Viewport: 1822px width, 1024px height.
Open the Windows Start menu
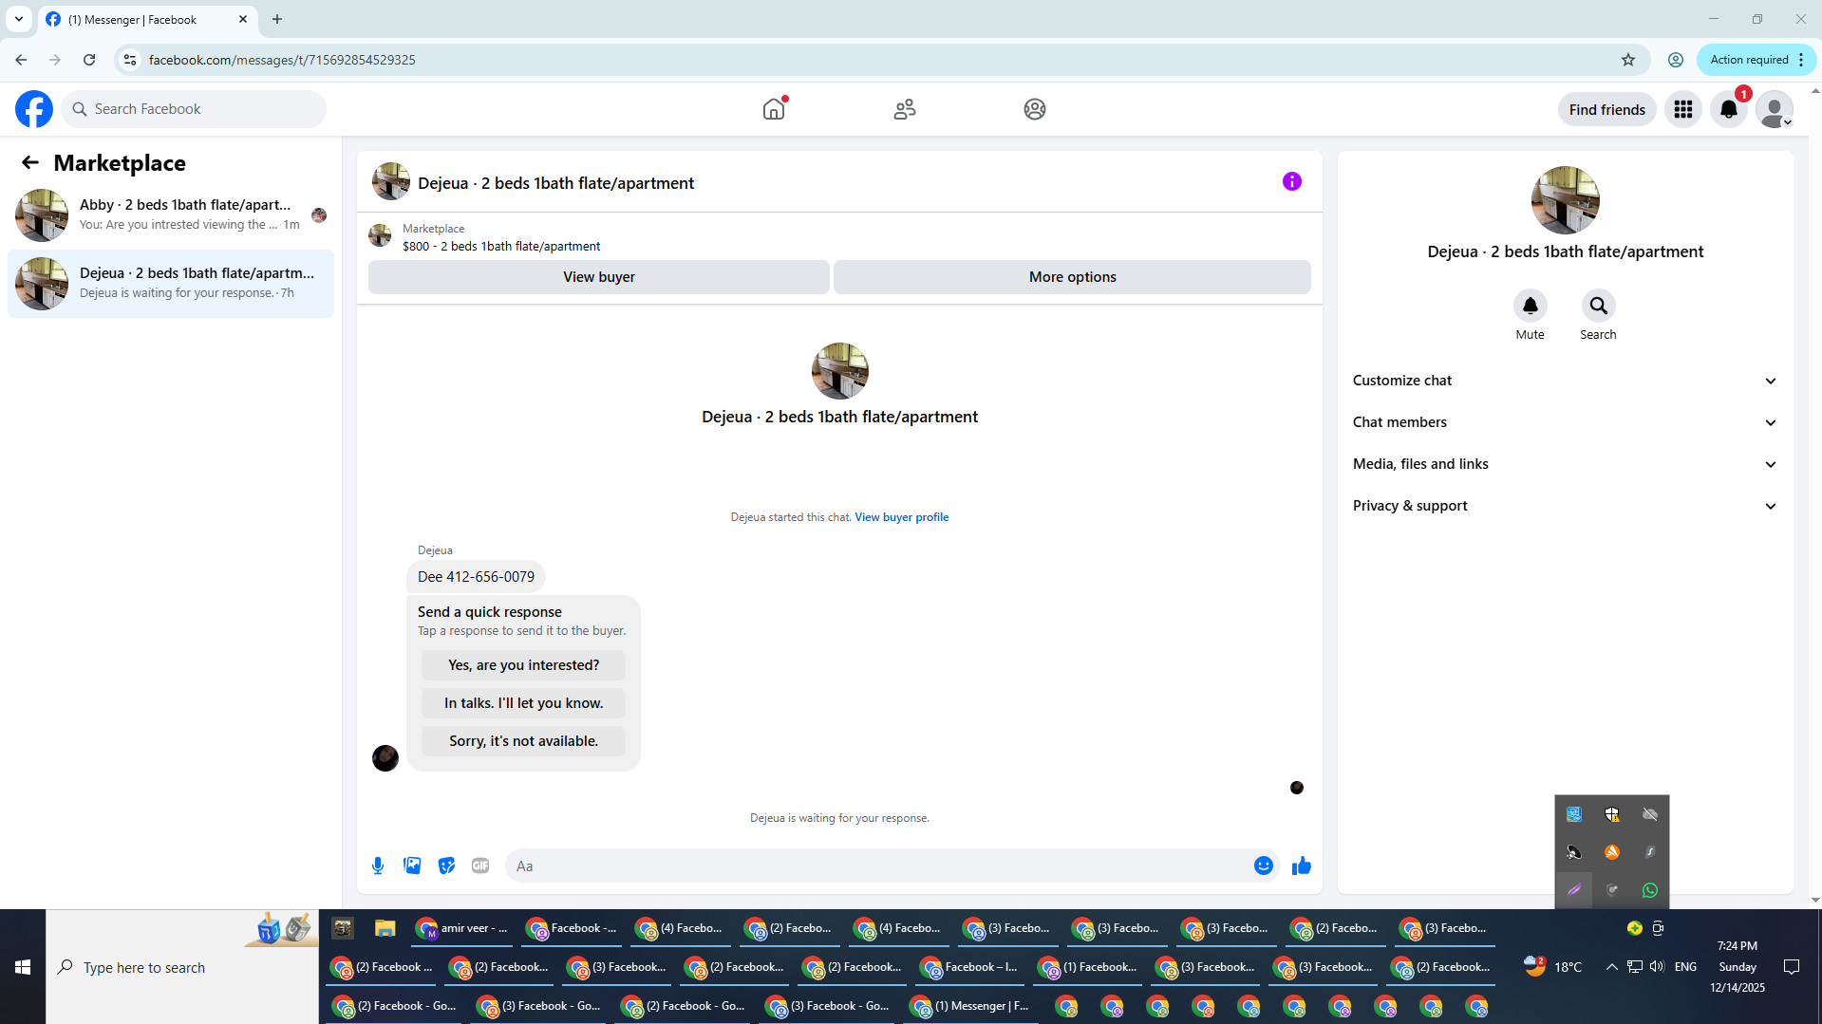pyautogui.click(x=23, y=967)
